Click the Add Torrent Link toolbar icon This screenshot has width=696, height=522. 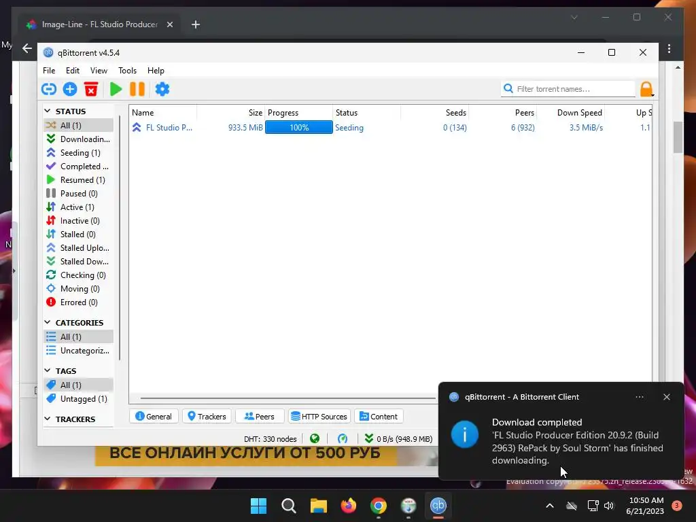(x=49, y=89)
